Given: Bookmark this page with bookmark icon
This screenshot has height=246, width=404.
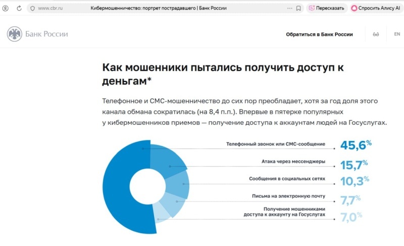Looking at the screenshot, I should coord(298,8).
